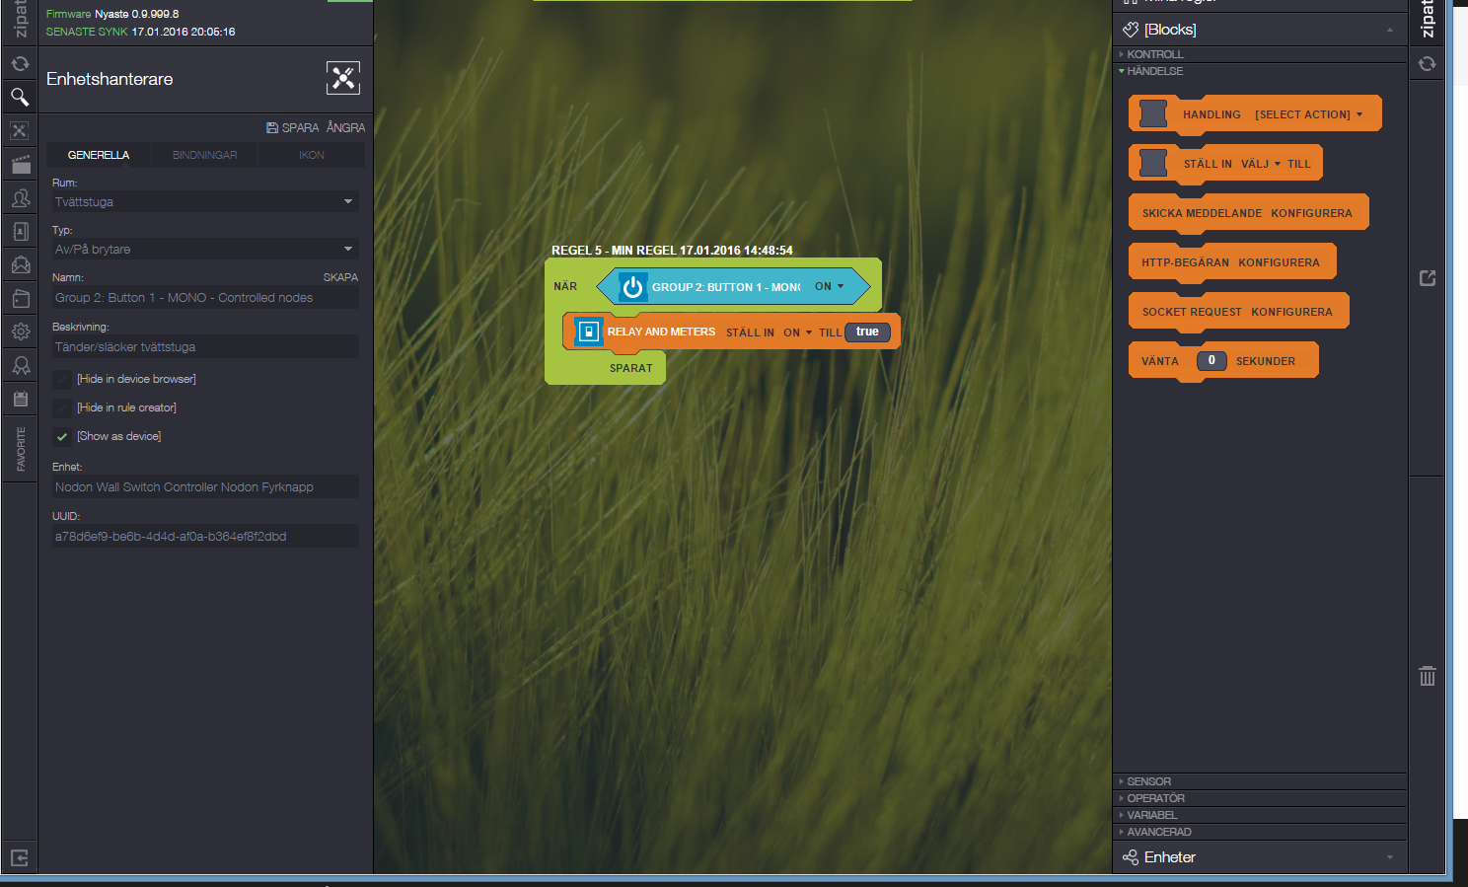Click SPARA to save device settings

293,128
